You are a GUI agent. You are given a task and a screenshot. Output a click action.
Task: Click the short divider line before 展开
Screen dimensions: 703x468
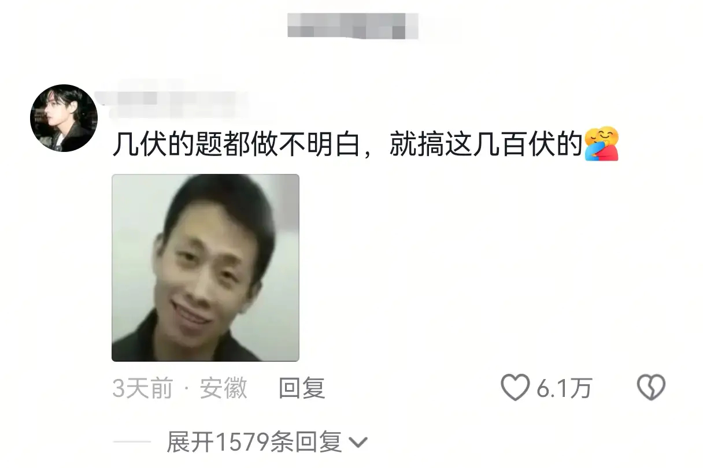(132, 443)
